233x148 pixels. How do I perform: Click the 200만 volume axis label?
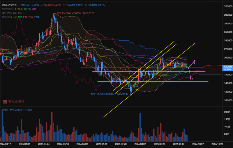point(227,112)
